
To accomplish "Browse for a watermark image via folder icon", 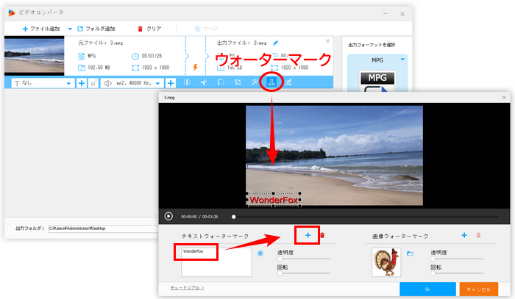I will (x=410, y=253).
